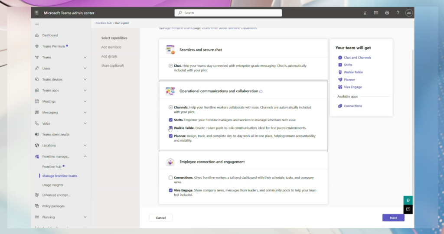Image resolution: width=444 pixels, height=234 pixels.
Task: Click in the Search field
Action: [230, 13]
